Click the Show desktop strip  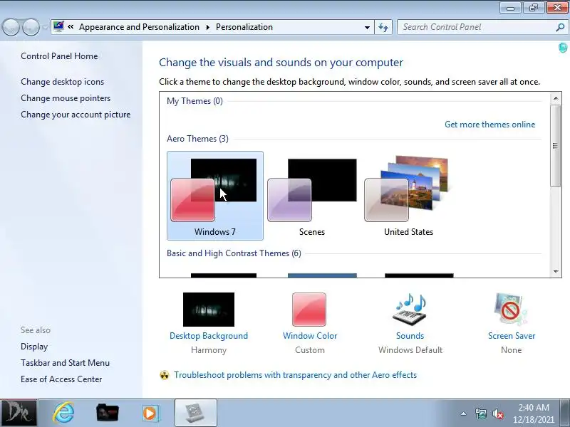tap(566, 413)
